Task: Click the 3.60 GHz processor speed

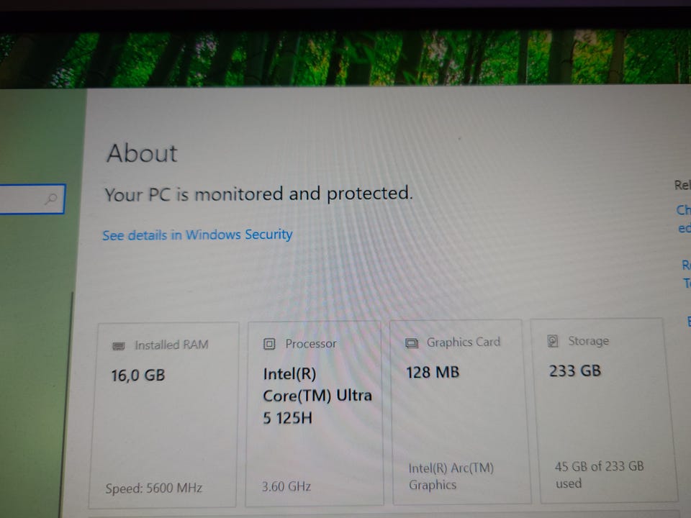Action: (286, 486)
